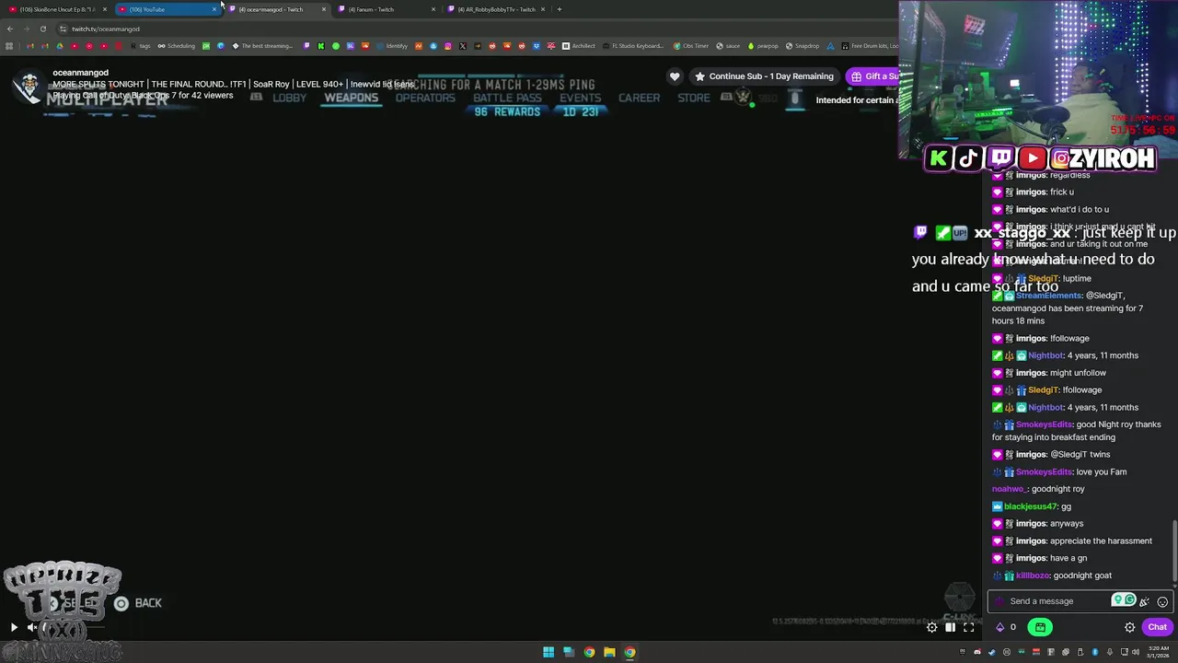1178x663 pixels.
Task: Open the Snapdrop bookmark
Action: pos(802,46)
